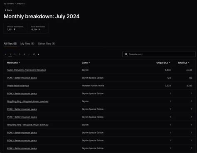The width and height of the screenshot is (197, 153).
Task: Click total downloads bar chart icon
Action: click(39, 30)
